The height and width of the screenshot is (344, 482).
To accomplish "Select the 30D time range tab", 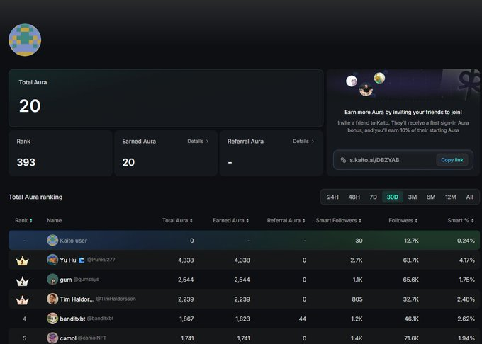I will click(393, 197).
